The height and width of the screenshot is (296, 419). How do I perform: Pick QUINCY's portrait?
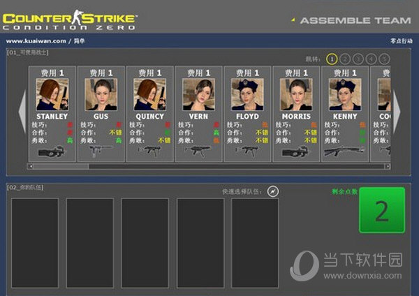coord(150,94)
